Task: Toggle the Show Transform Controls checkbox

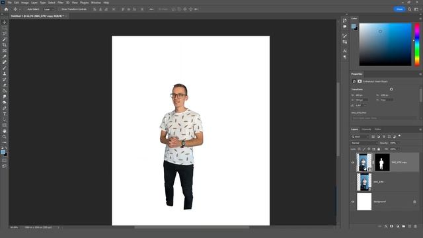Action: coord(59,9)
